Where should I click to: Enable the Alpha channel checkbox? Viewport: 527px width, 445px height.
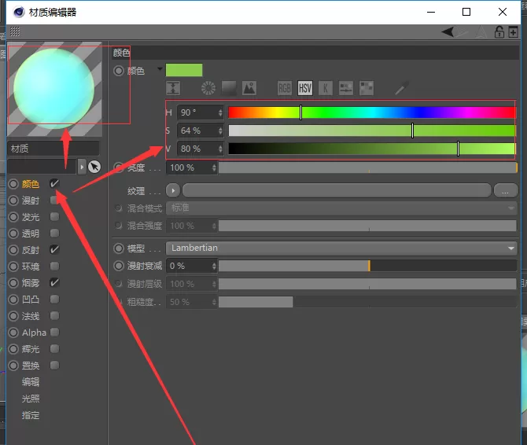(x=54, y=333)
